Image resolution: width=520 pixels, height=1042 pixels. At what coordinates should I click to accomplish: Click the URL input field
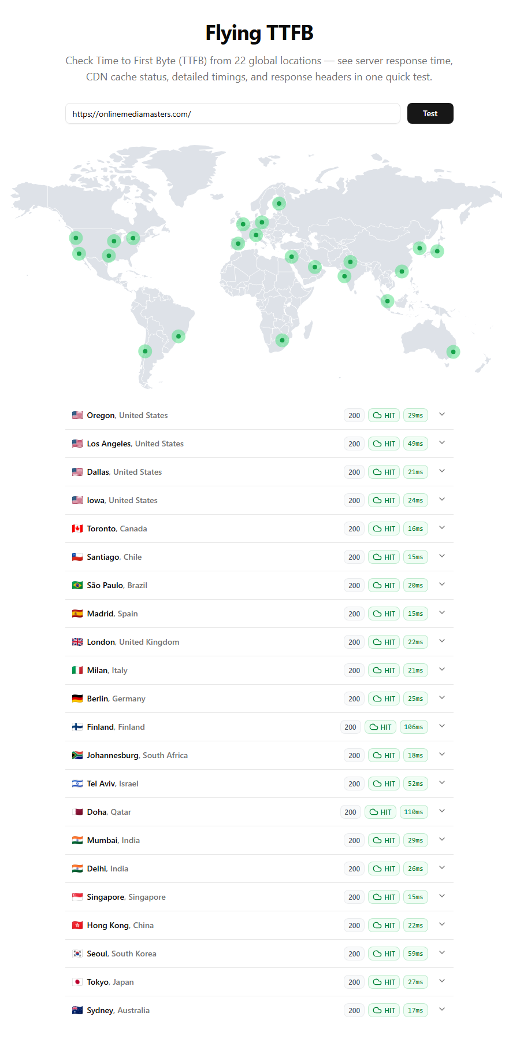232,114
